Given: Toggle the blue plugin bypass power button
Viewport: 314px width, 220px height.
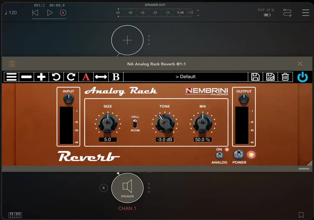Looking at the screenshot, I should pyautogui.click(x=302, y=77).
